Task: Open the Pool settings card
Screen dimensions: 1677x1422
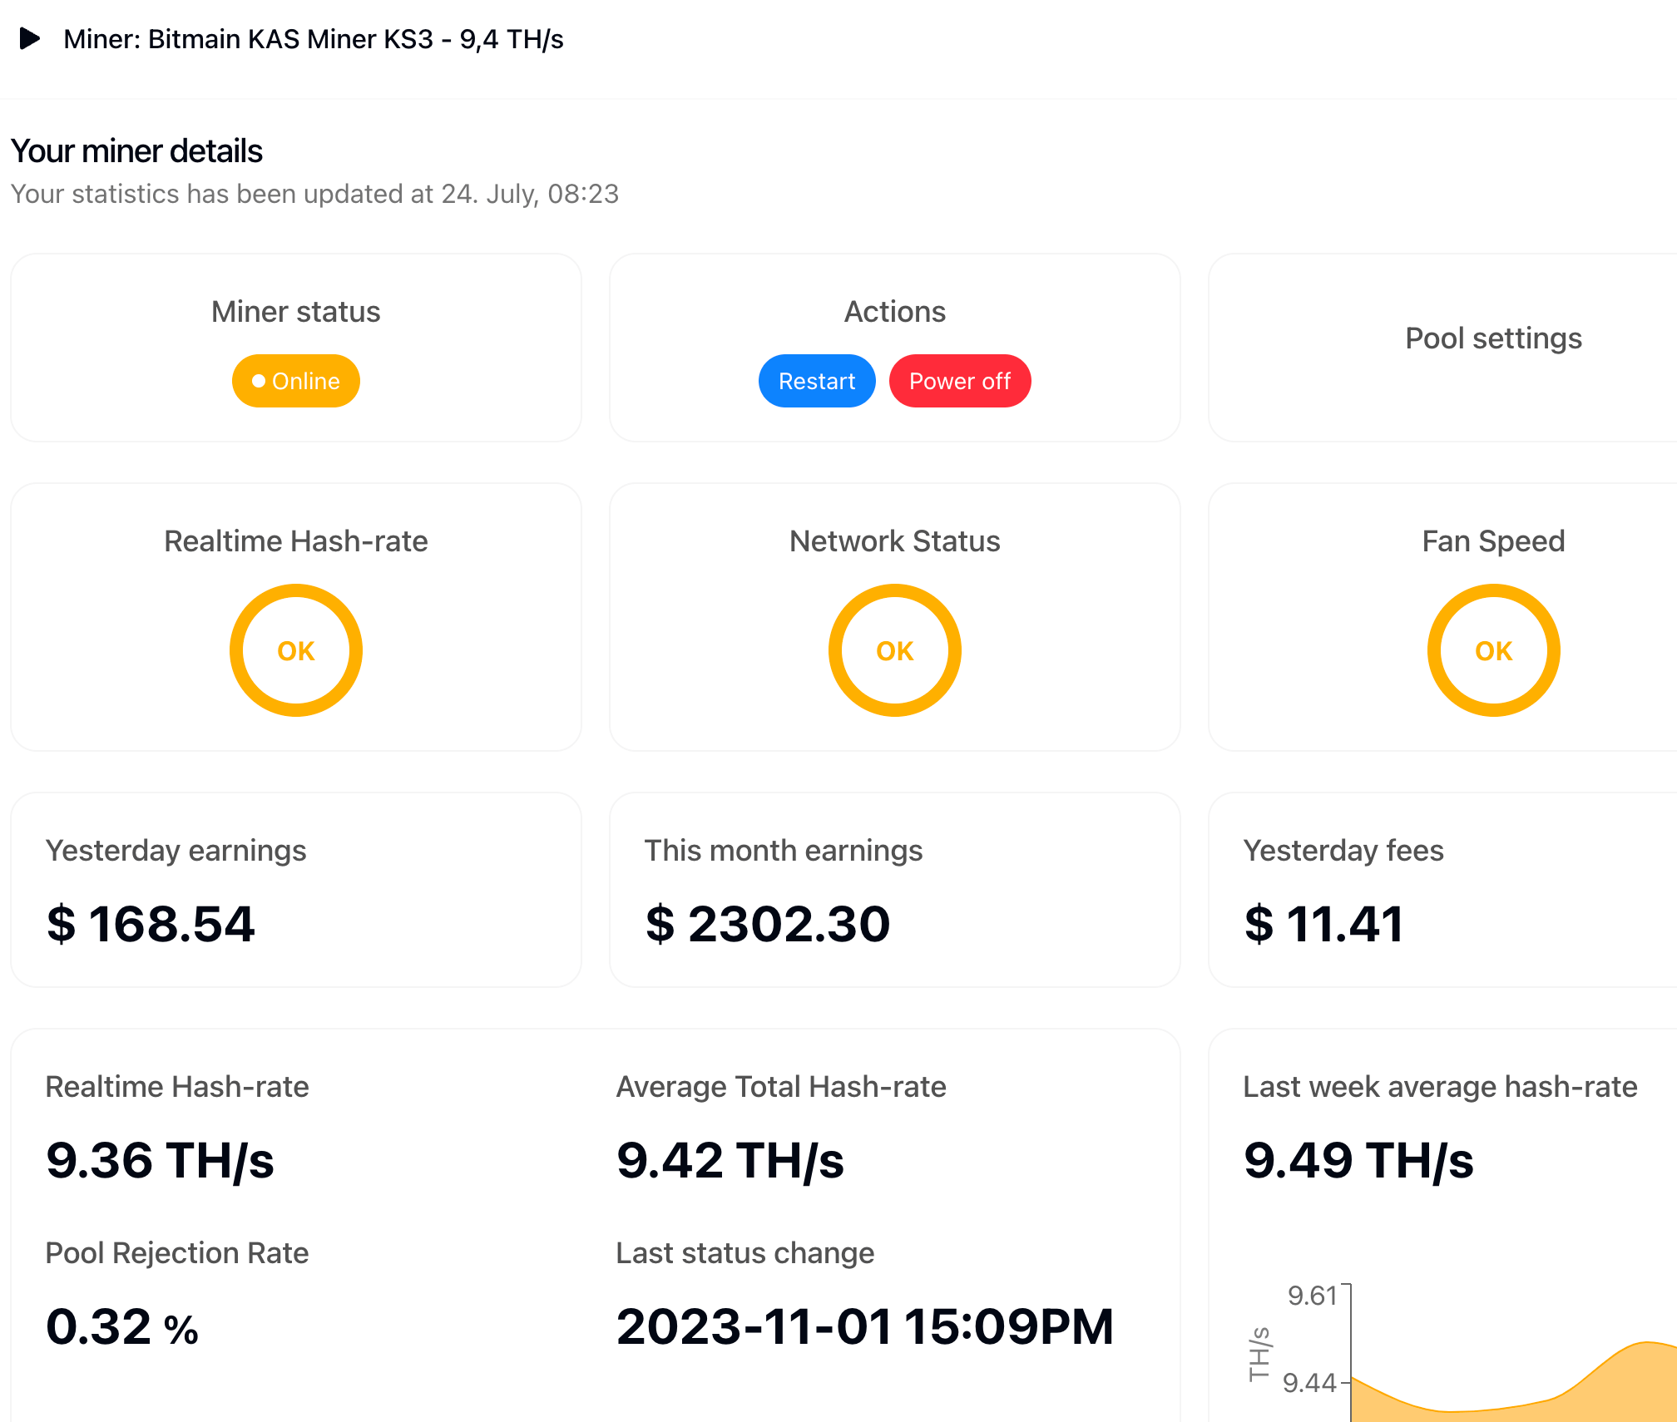Action: tap(1493, 338)
